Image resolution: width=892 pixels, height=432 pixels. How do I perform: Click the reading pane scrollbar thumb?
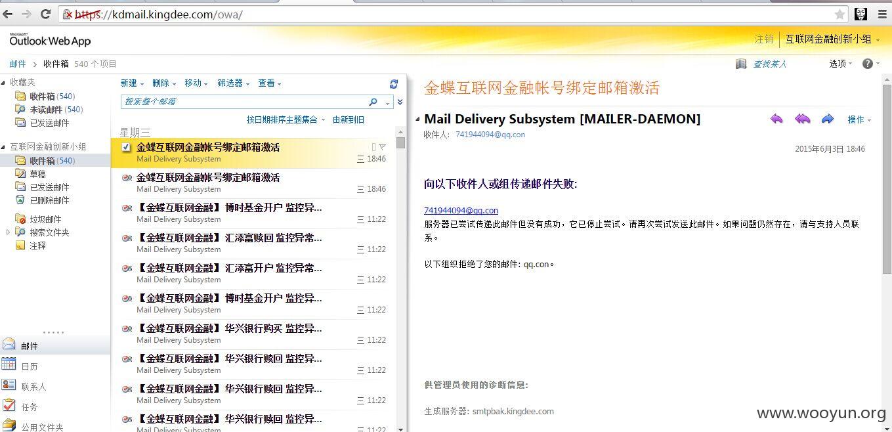click(x=887, y=177)
